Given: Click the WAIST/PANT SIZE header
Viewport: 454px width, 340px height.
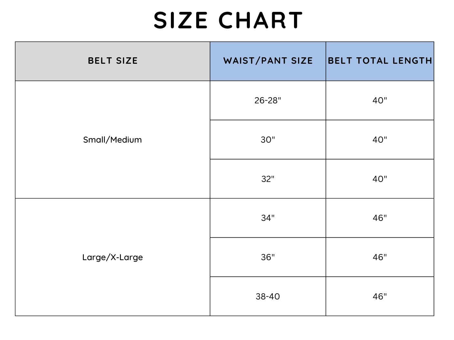Looking at the screenshot, I should click(x=268, y=61).
